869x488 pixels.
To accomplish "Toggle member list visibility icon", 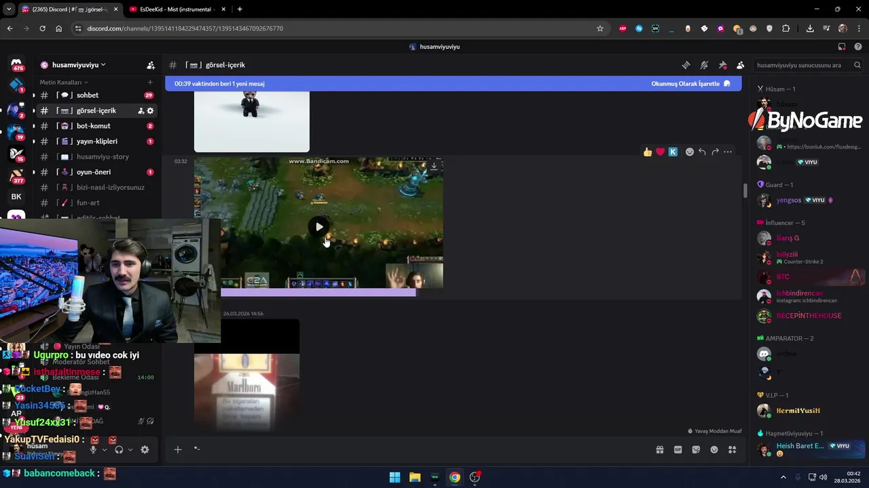I will click(x=740, y=65).
